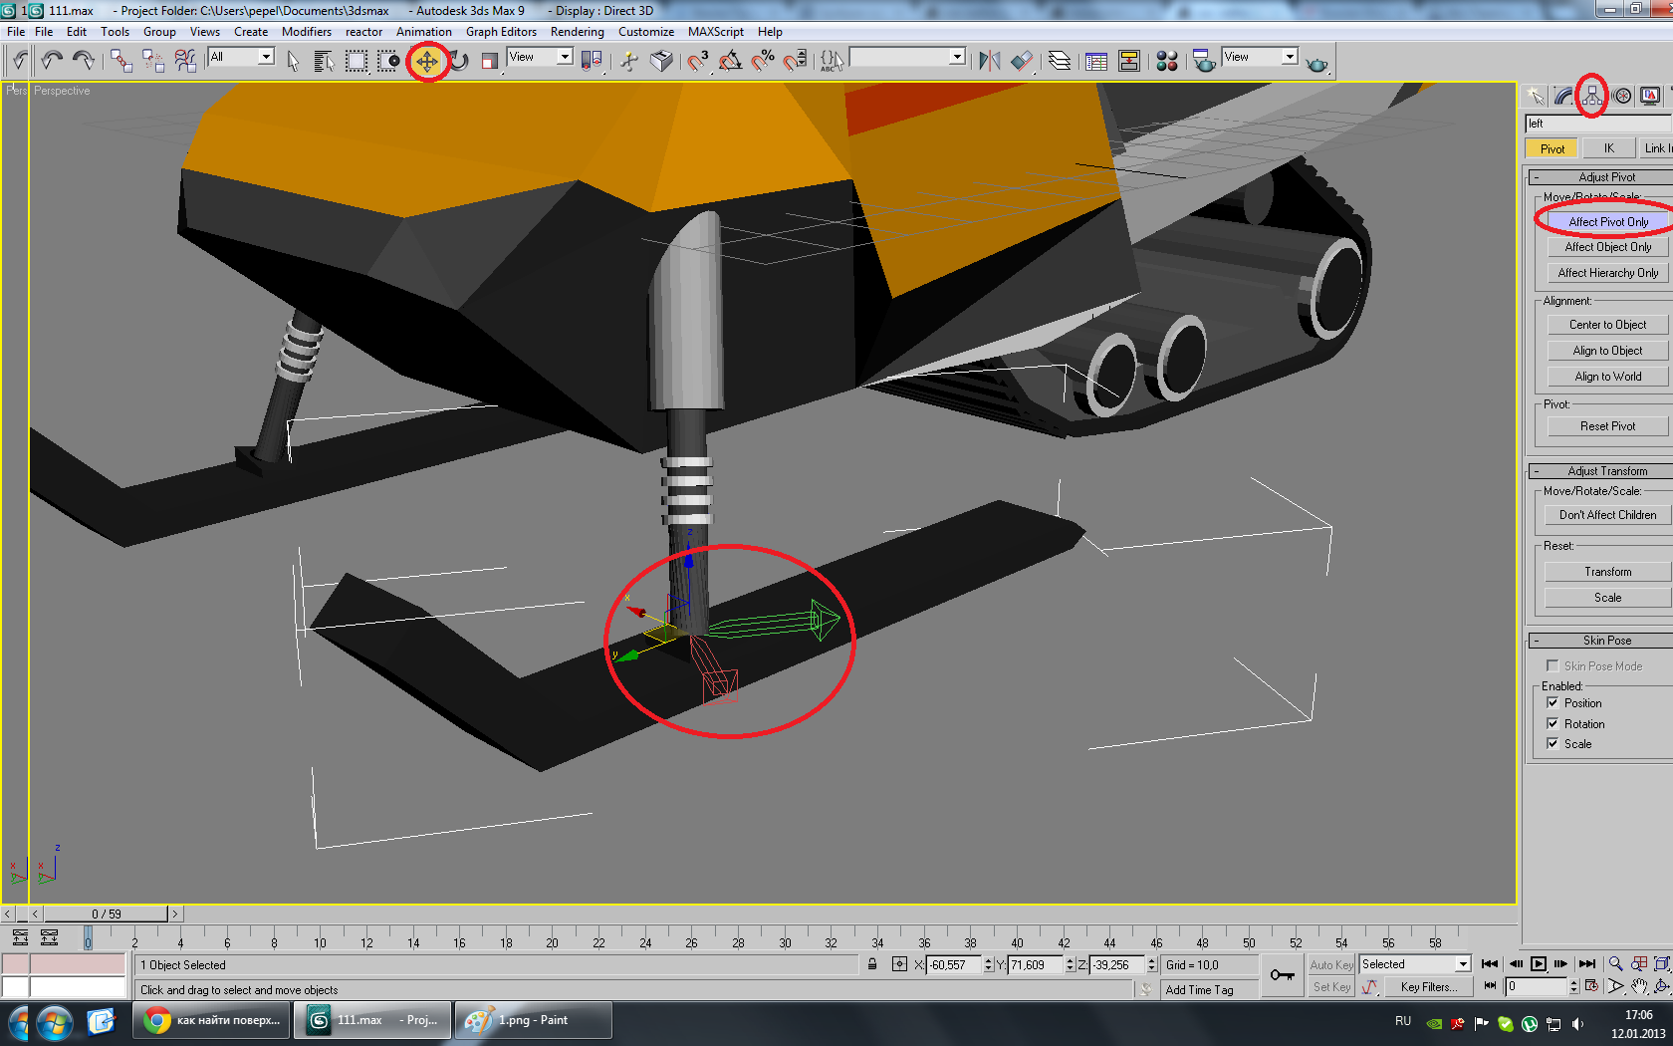The image size is (1673, 1046).
Task: Click the Undo arrow icon
Action: [x=52, y=62]
